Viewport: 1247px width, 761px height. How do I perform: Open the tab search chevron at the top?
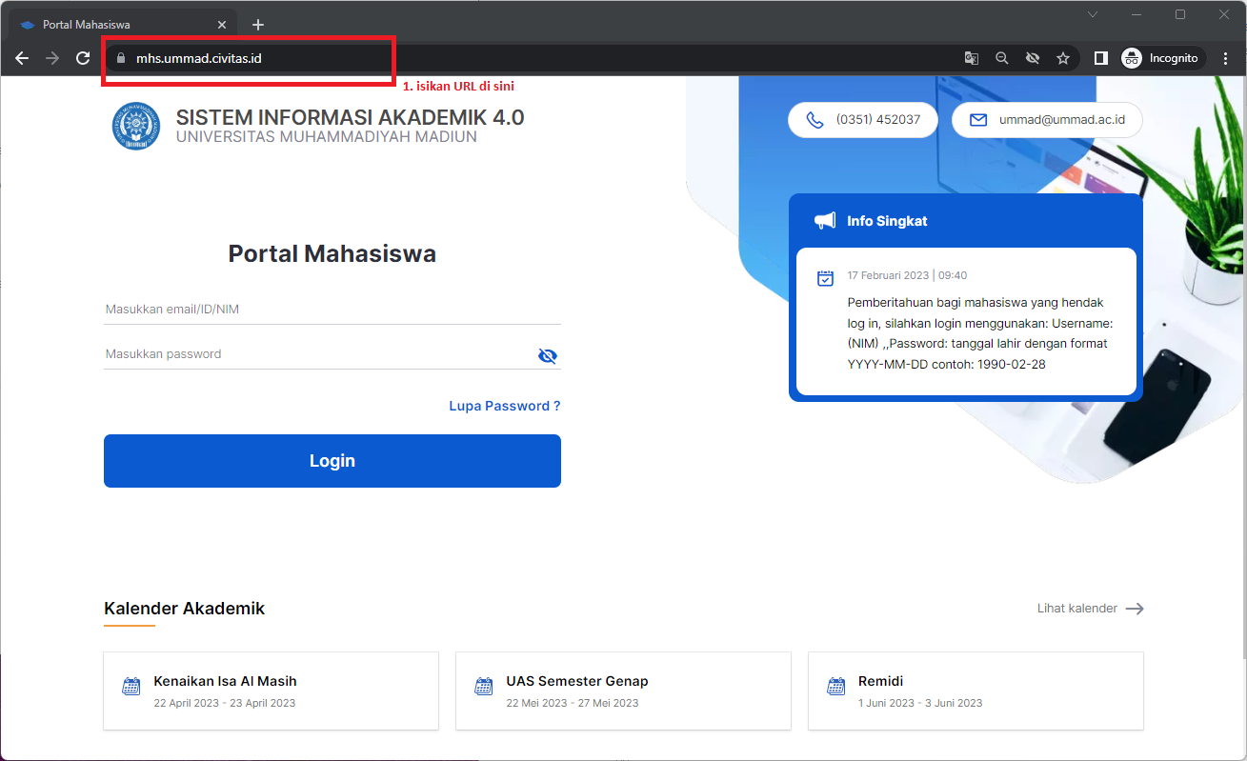tap(1092, 15)
